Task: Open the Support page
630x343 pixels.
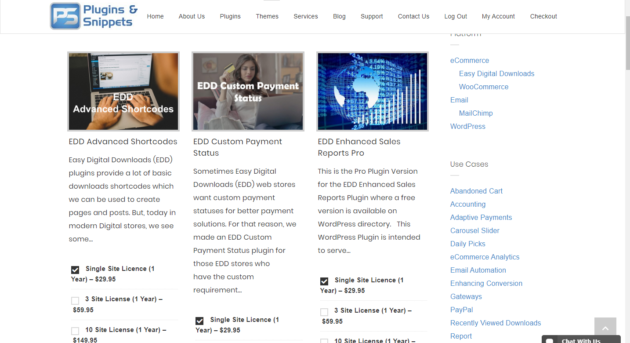Action: pyautogui.click(x=372, y=16)
